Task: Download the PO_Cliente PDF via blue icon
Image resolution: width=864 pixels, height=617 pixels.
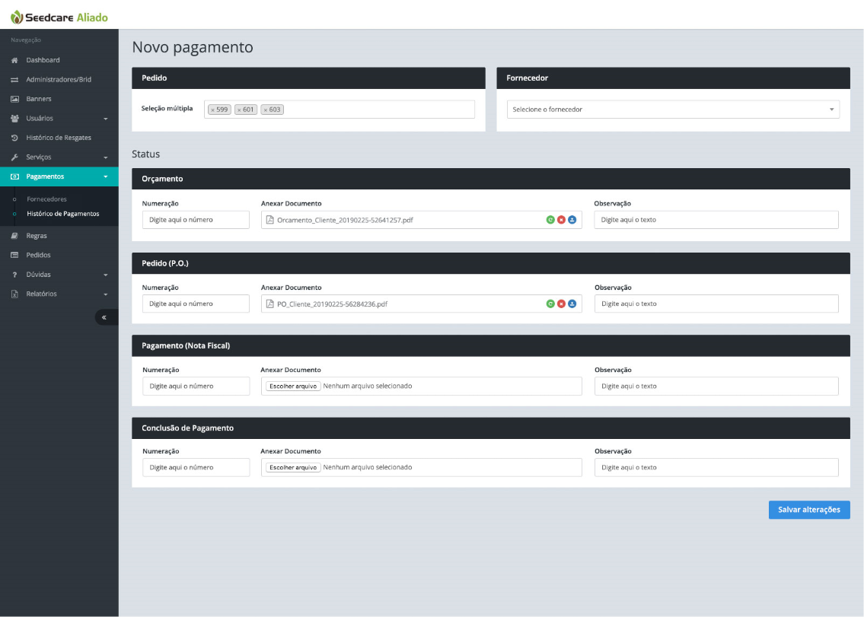Action: click(572, 304)
